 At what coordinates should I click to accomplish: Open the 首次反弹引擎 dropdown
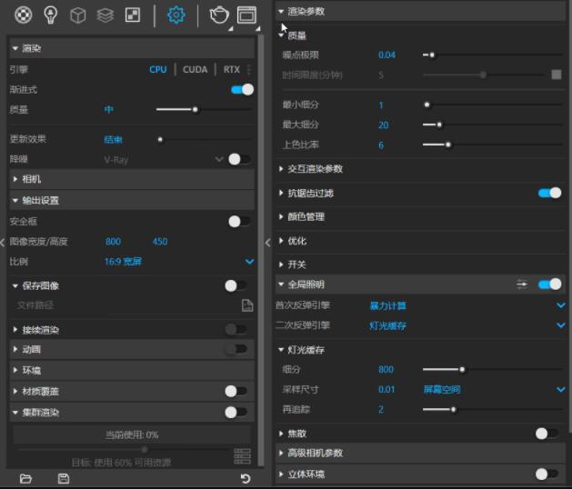[560, 305]
